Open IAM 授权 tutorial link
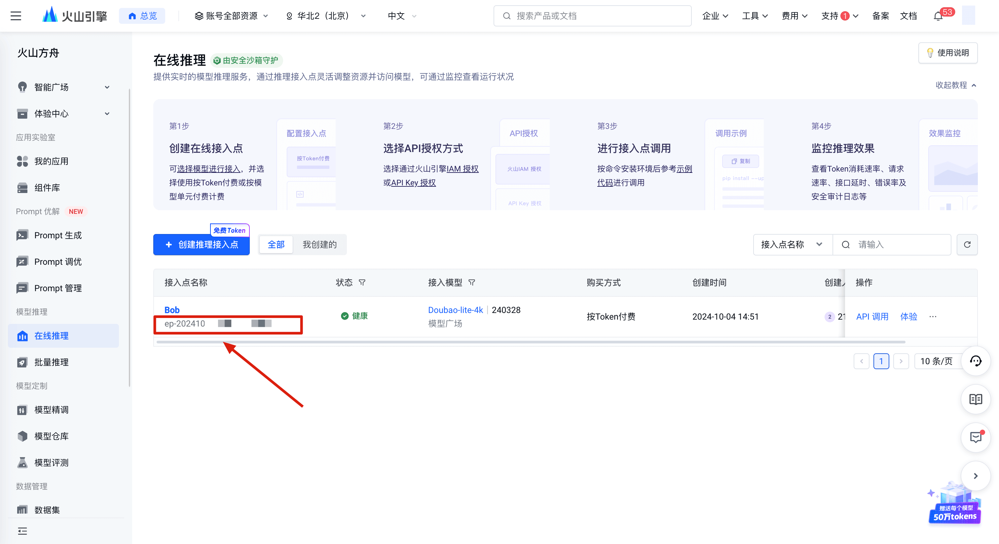The width and height of the screenshot is (999, 544). tap(462, 169)
